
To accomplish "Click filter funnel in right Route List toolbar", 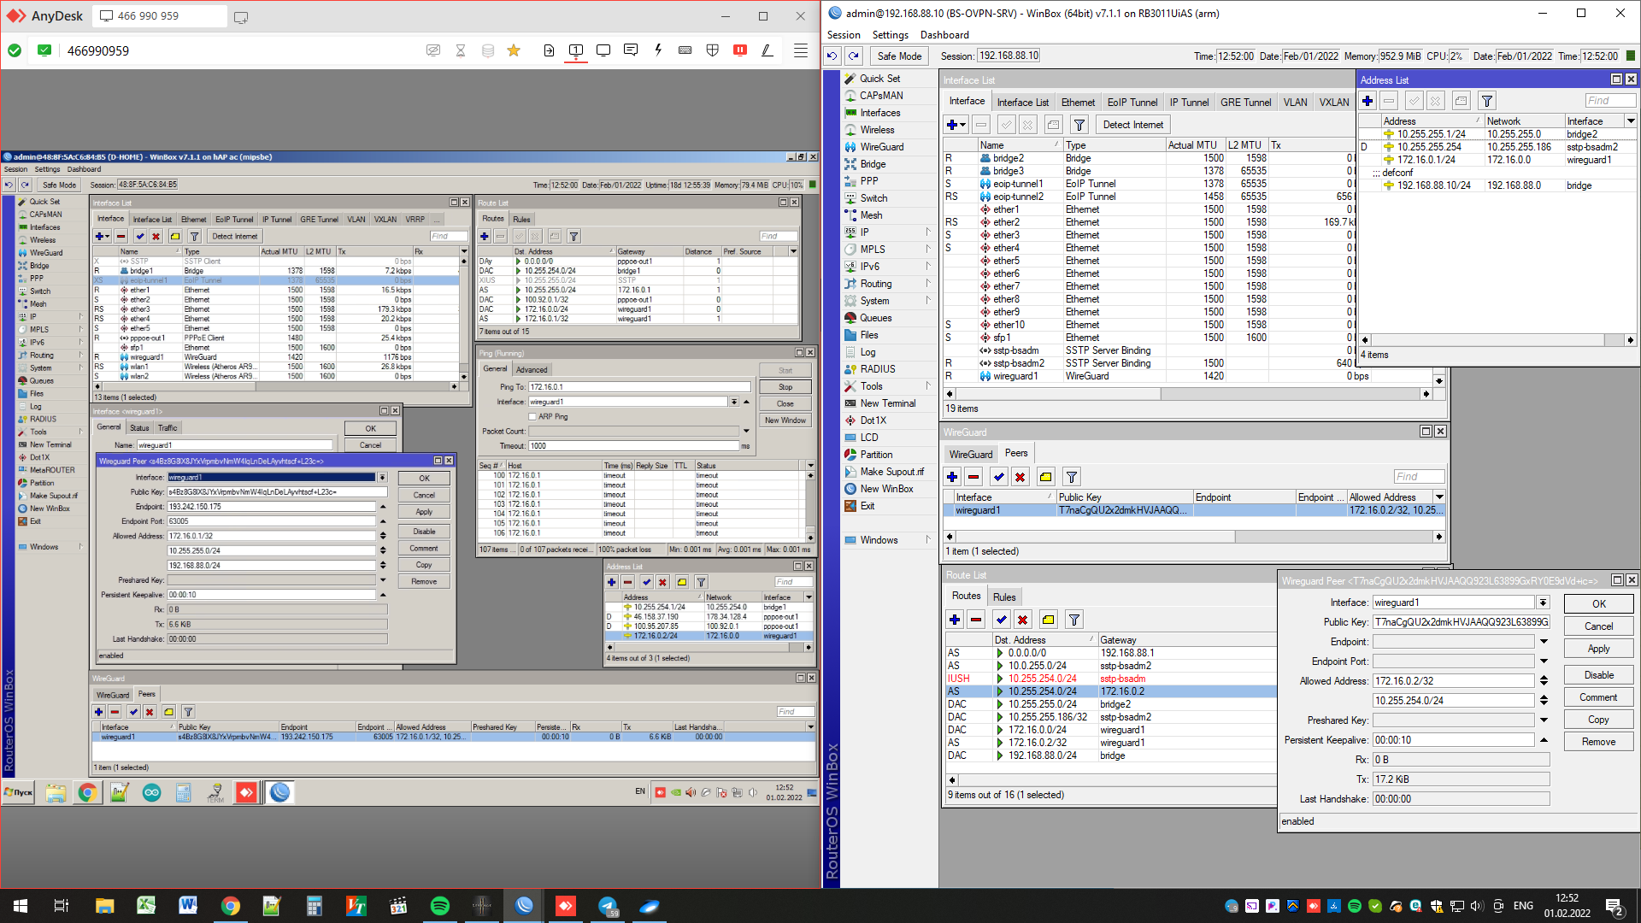I will (x=1074, y=620).
